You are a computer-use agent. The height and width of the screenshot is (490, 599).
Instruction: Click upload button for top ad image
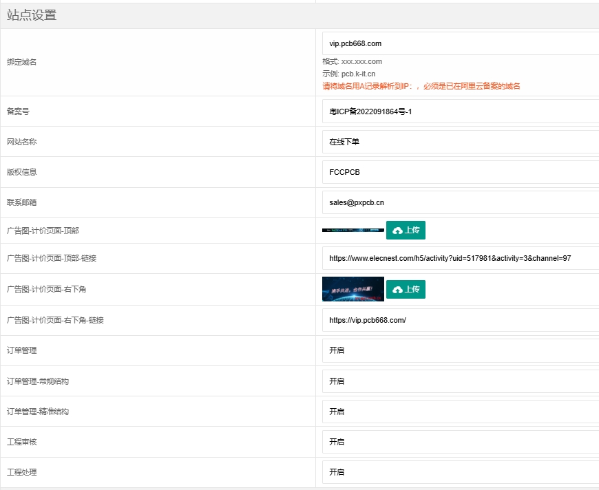406,231
